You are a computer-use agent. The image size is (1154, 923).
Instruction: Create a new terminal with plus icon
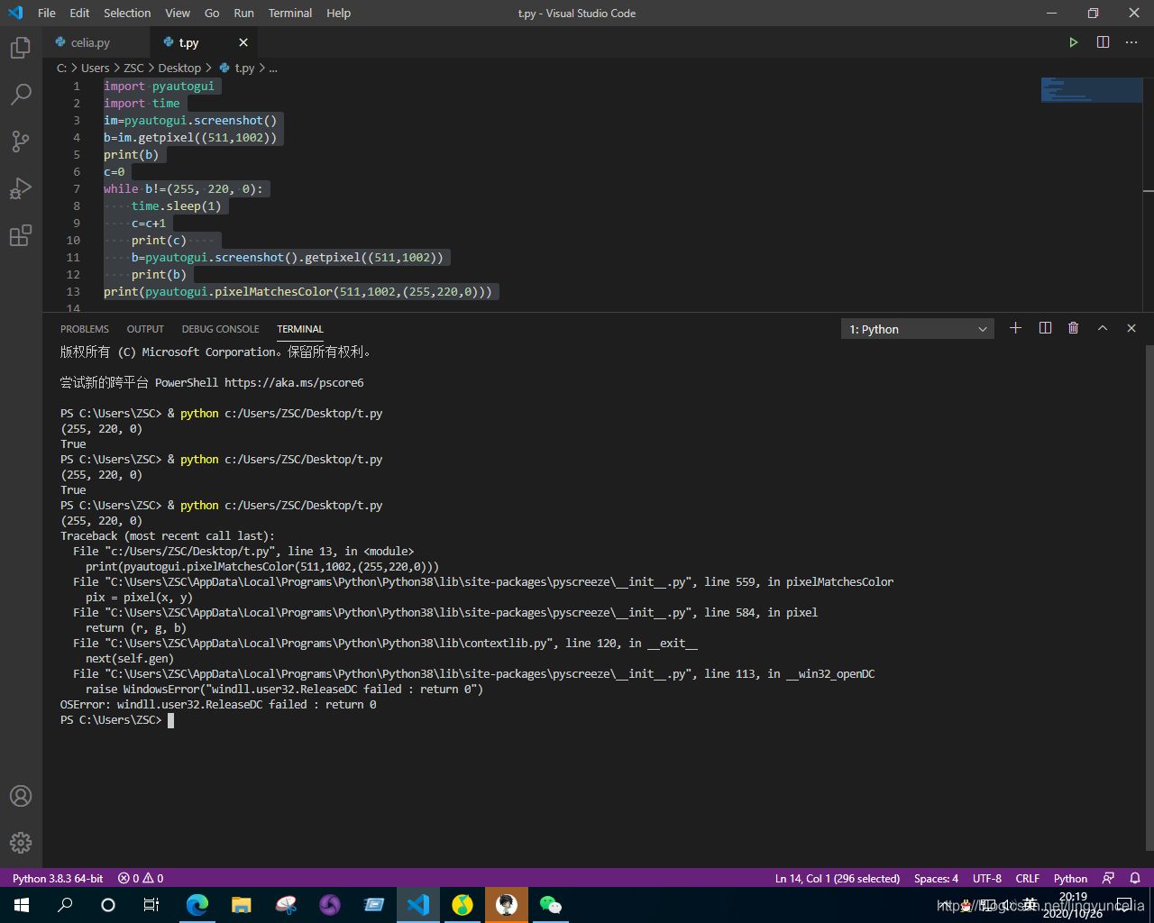[x=1016, y=328]
